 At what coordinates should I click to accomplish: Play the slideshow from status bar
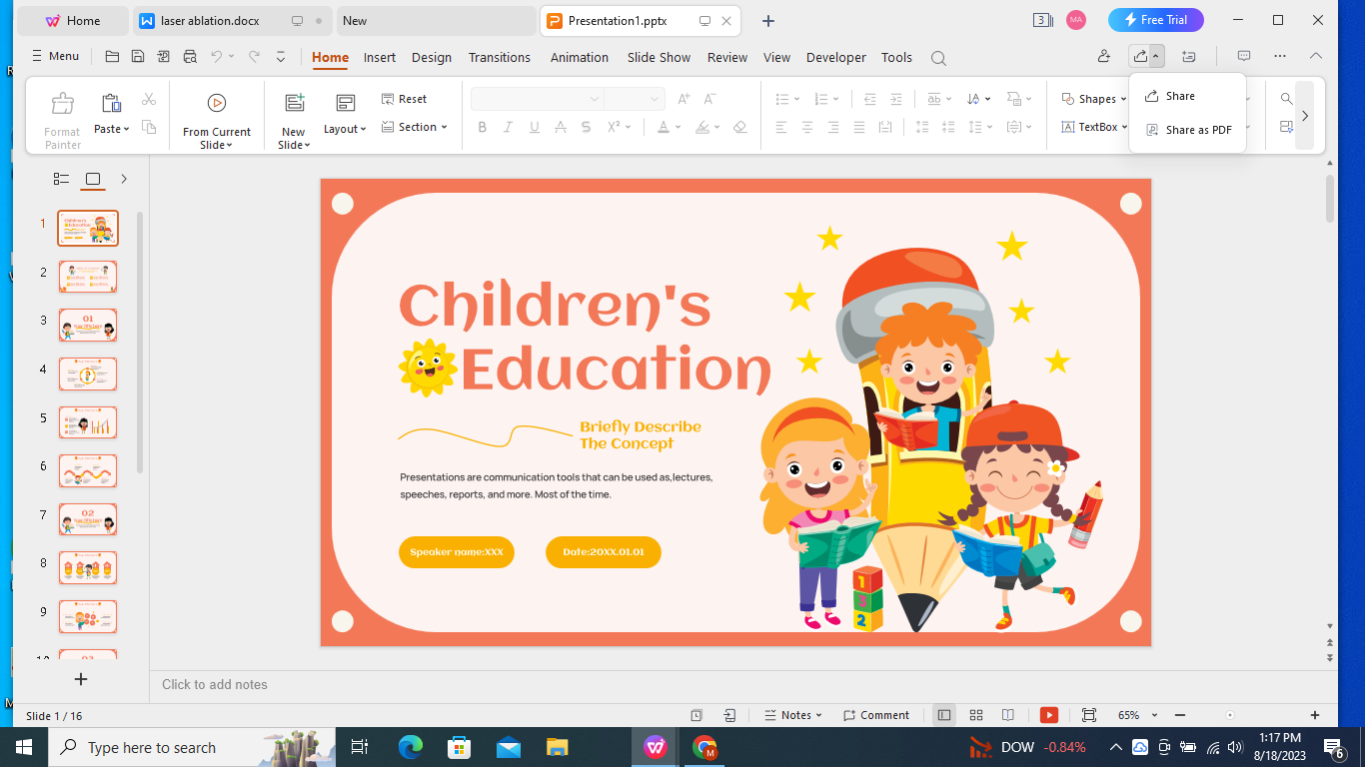1048,715
